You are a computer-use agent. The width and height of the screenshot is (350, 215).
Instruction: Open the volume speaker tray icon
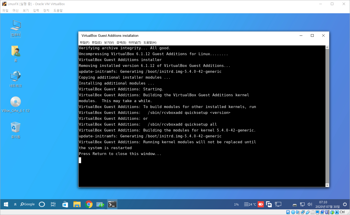pos(310,204)
